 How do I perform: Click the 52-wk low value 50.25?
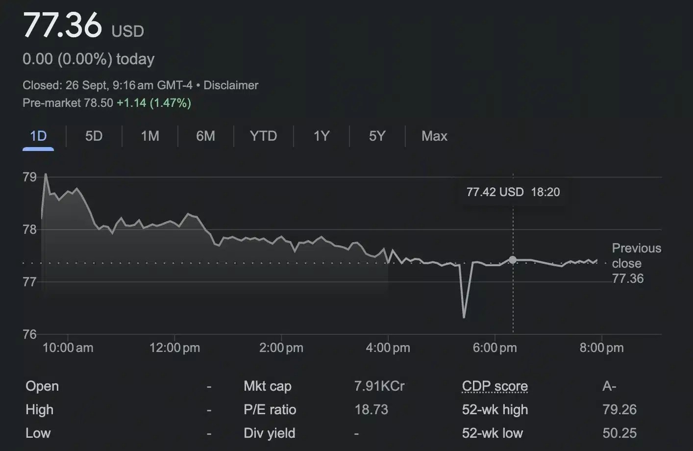coord(619,433)
